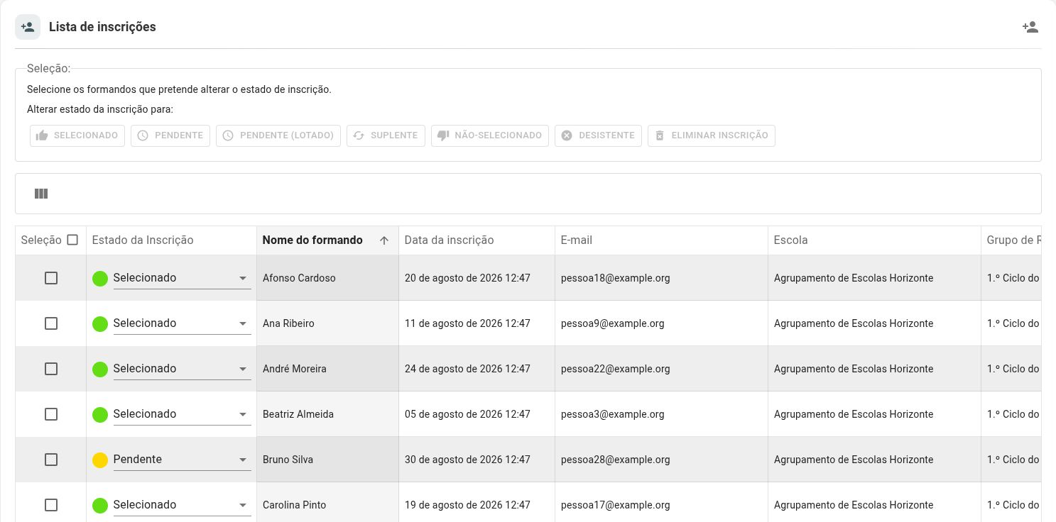Click date 11 de agosto de 2026 12:47

coord(467,323)
